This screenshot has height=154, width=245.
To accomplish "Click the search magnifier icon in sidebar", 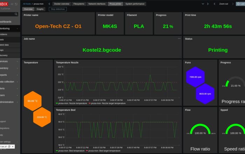I will [x=16, y=14].
